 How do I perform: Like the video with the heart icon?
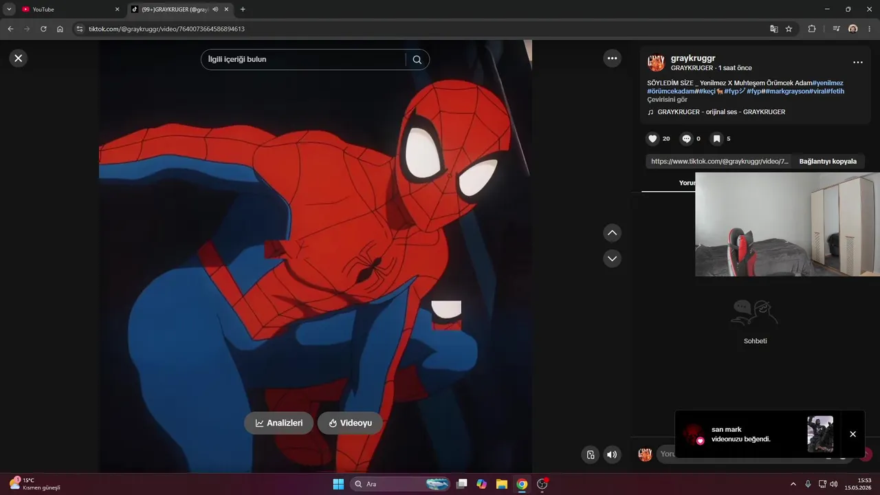click(x=652, y=139)
